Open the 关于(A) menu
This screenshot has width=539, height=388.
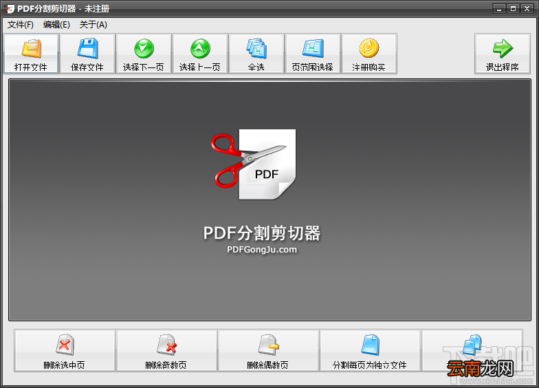[93, 25]
